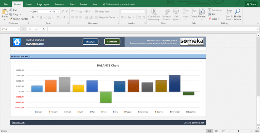
Task: Open the Calibri font name dropdown
Action: (50, 11)
